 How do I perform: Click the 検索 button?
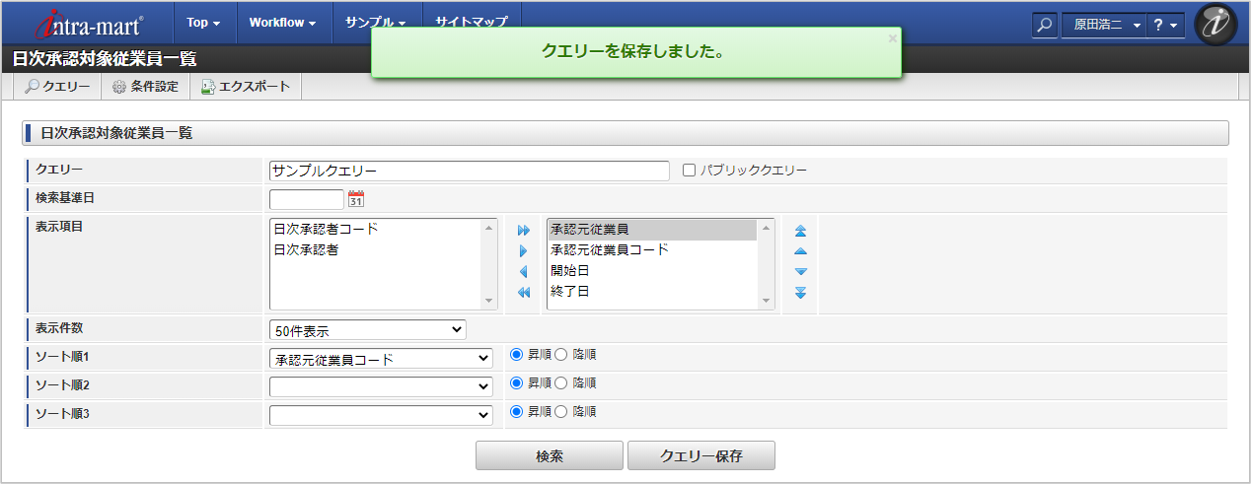coord(550,456)
